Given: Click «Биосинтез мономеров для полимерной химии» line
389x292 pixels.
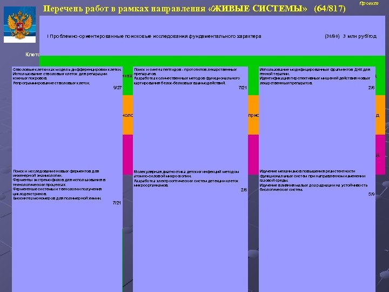Looking at the screenshot, I should coord(57,198).
